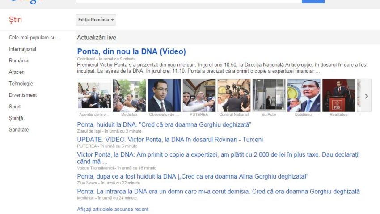Click the next arrow of the image carousel
This screenshot has width=380, height=214.
click(x=366, y=96)
